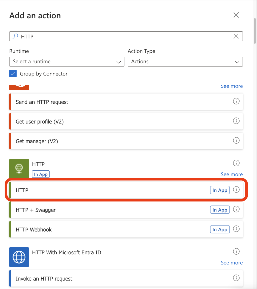Click the green HTTP connector globe icon
The height and width of the screenshot is (289, 257).
[19, 169]
